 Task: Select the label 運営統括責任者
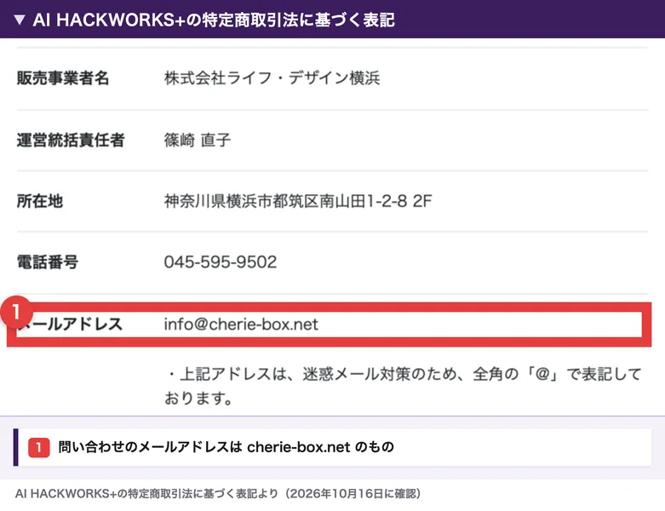(71, 140)
